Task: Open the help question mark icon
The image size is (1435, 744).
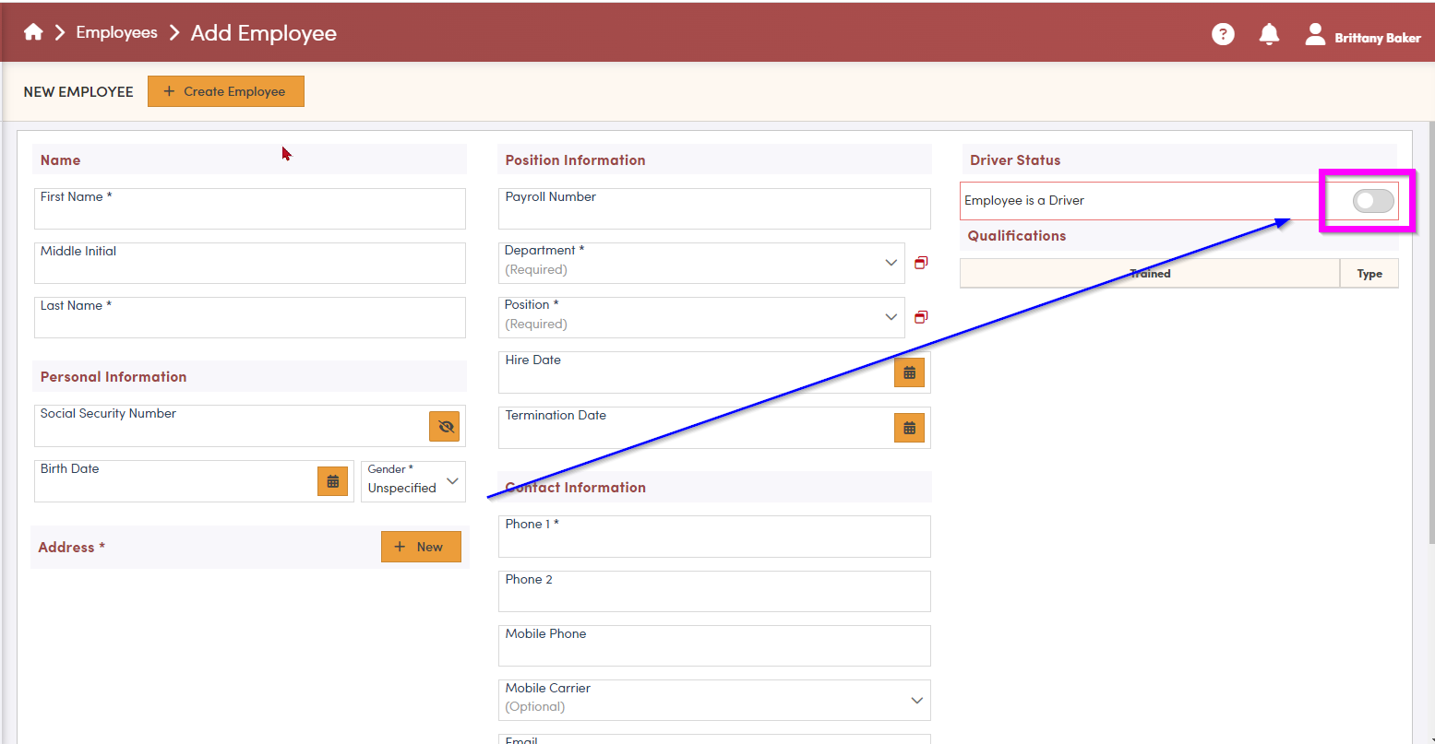Action: point(1223,34)
